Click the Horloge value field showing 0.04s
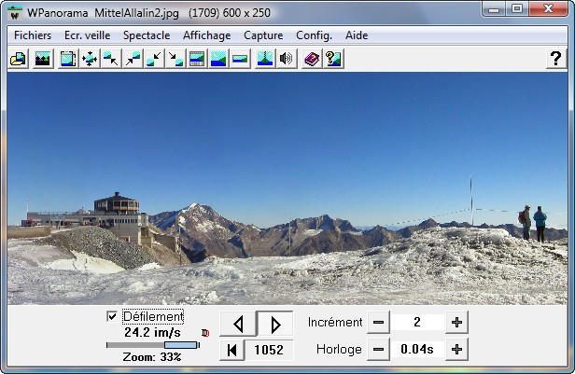The width and height of the screenshot is (575, 374). click(x=417, y=350)
